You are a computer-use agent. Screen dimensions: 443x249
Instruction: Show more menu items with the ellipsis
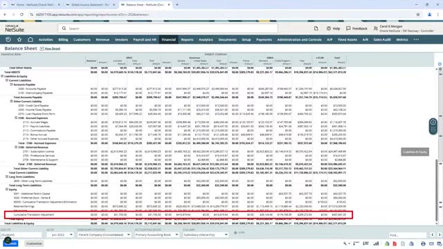tap(416, 39)
